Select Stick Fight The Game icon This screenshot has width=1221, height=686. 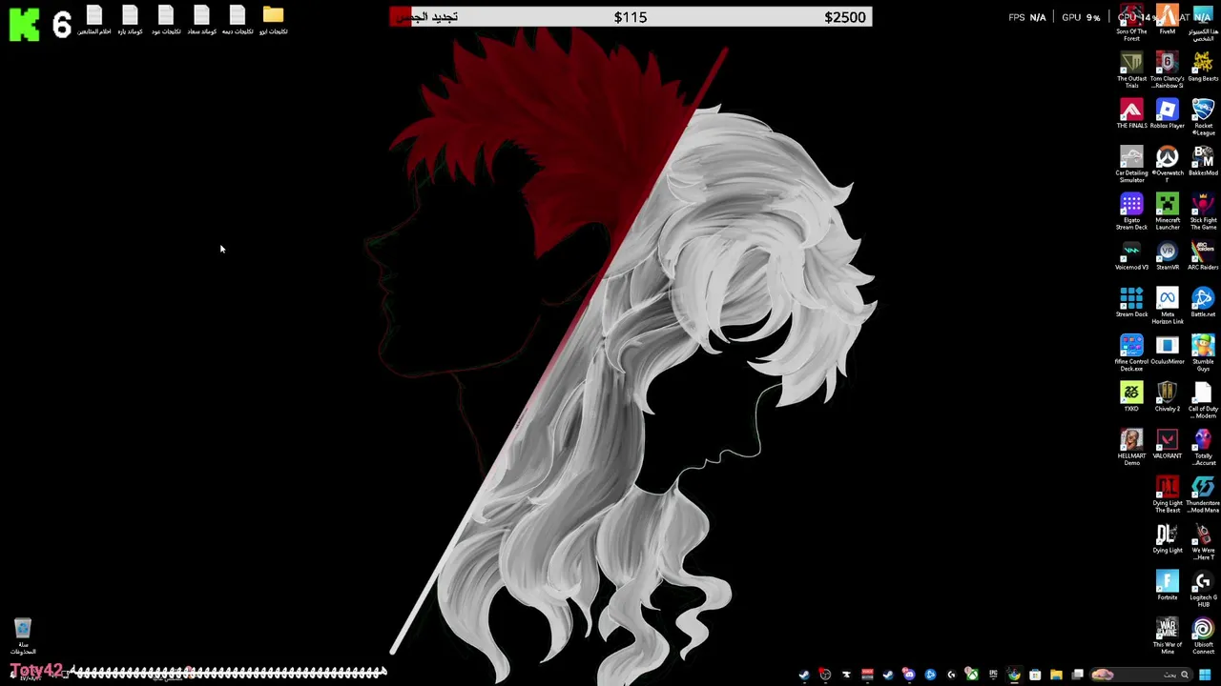tap(1203, 212)
